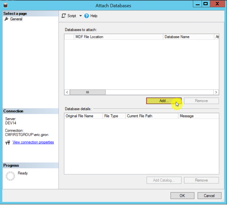Click the Remove button under Databases to attach
Screen dimensions: 227x205
click(x=201, y=101)
